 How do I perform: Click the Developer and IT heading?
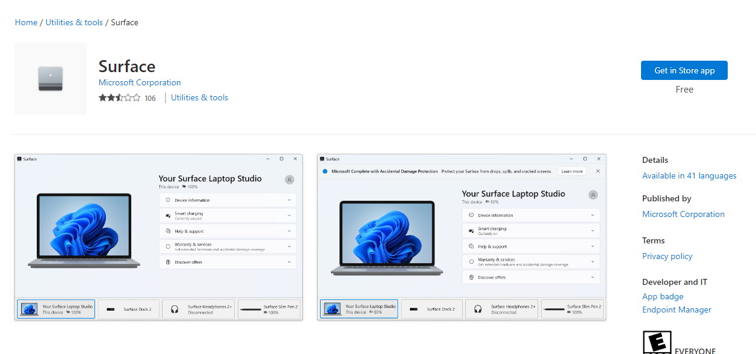(x=674, y=282)
